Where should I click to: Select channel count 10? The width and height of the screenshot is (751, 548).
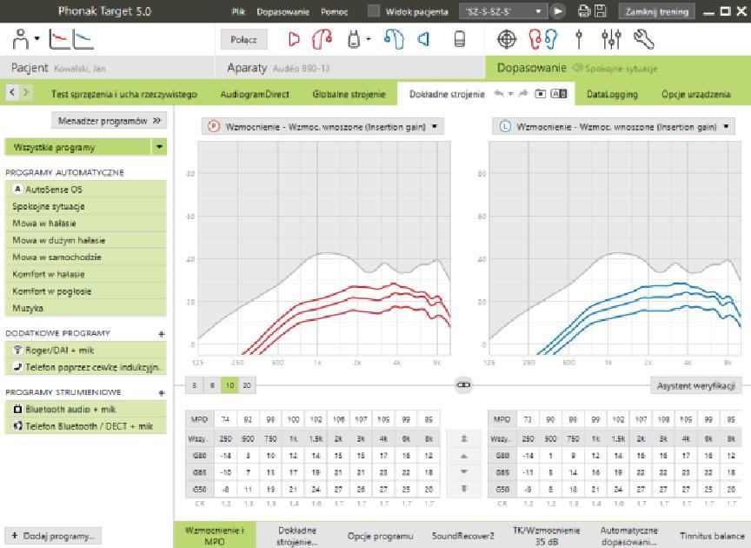coord(229,385)
